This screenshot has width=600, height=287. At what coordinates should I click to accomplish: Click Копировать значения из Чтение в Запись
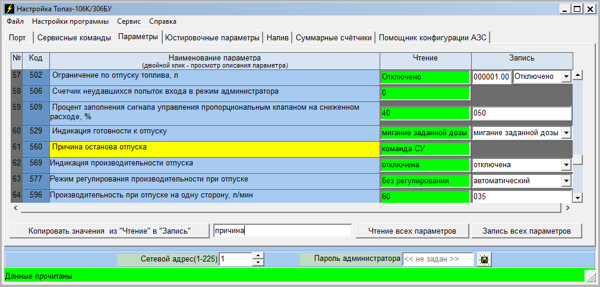109,231
